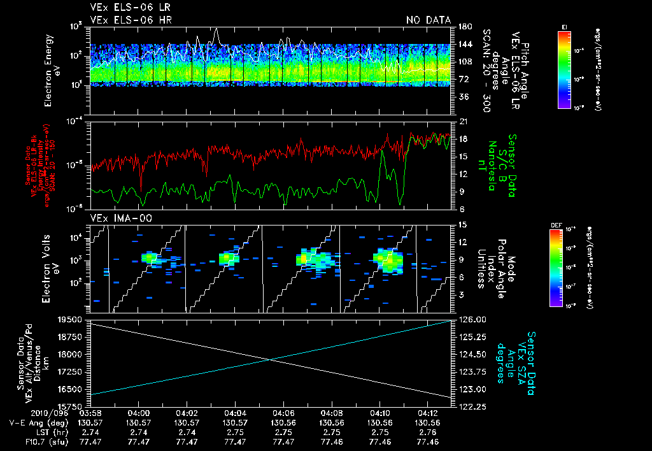Click the 144 pitch angle axis value
The height and width of the screenshot is (451, 652).
coord(465,44)
